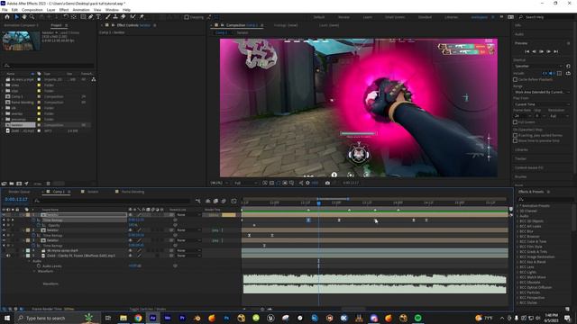Select the Selection arrow tool
This screenshot has height=324, width=577.
[x=16, y=17]
